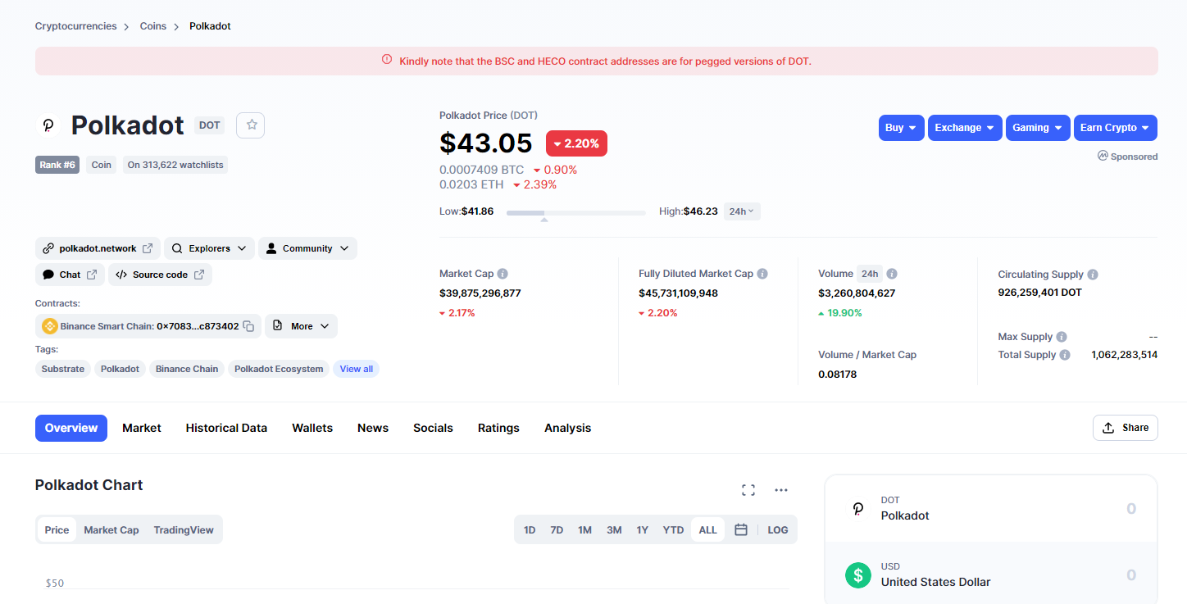Click the Binance Chain tag
Screen dimensions: 1187x604
point(187,369)
